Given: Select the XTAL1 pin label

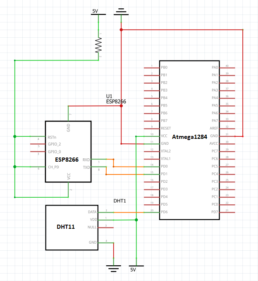Looking at the screenshot, I should (x=165, y=159).
